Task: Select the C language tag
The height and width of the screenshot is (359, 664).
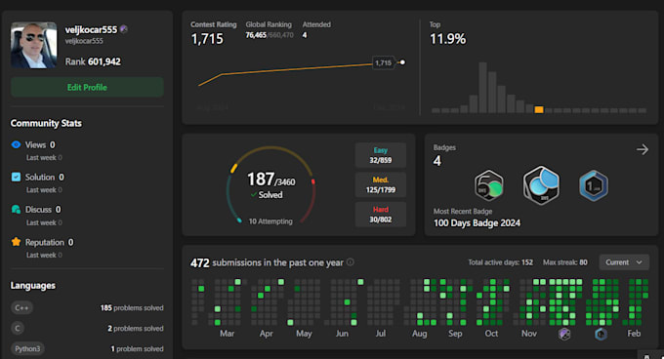Action: pyautogui.click(x=18, y=328)
